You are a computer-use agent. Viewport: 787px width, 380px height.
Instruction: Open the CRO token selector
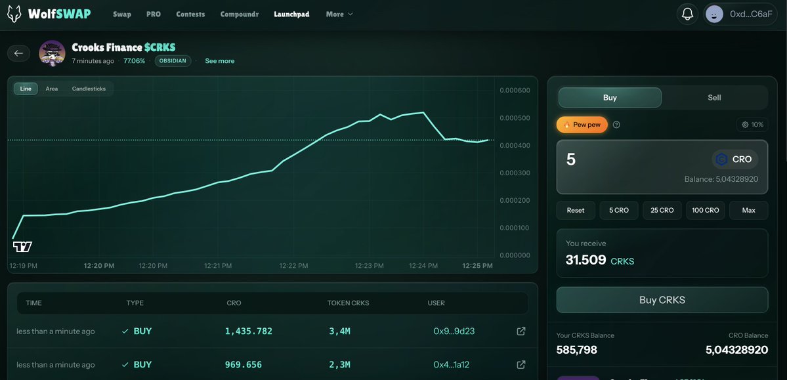[x=734, y=159]
